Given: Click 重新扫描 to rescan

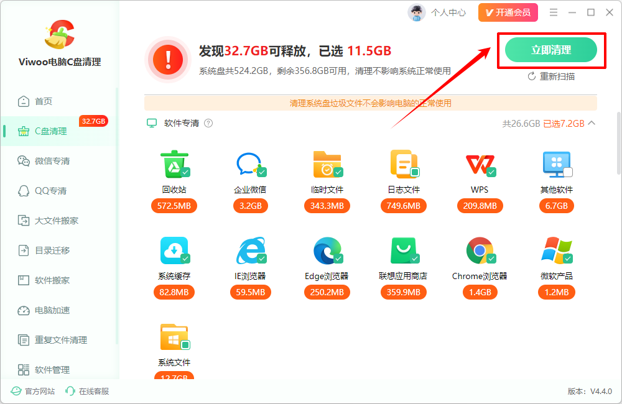Looking at the screenshot, I should tap(551, 76).
